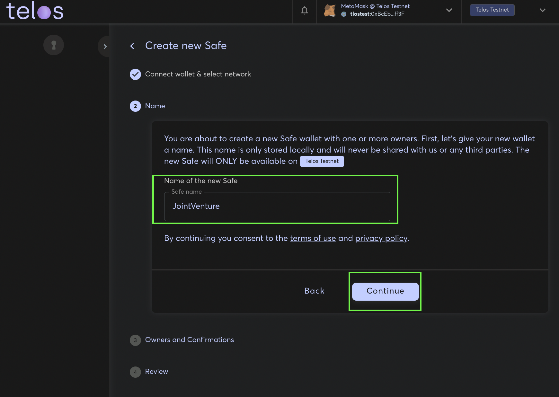Open the Owners and Confirmations step
Viewport: 559px width, 397px height.
coord(189,340)
